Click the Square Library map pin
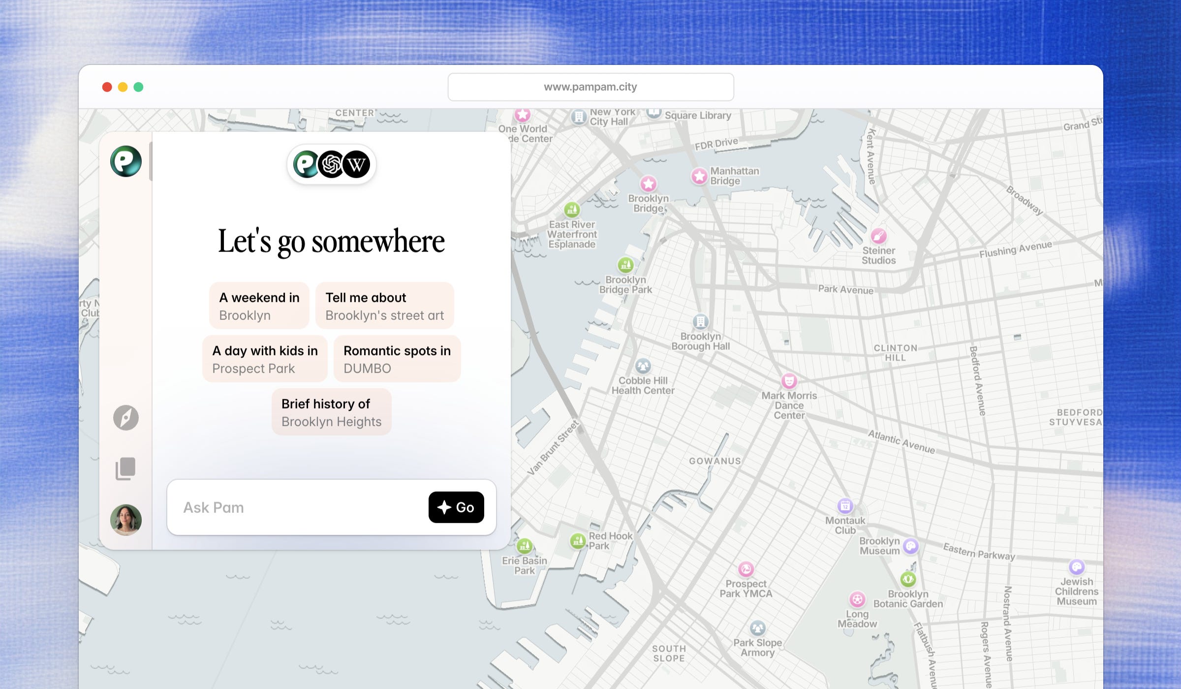Viewport: 1181px width, 689px height. [x=654, y=113]
